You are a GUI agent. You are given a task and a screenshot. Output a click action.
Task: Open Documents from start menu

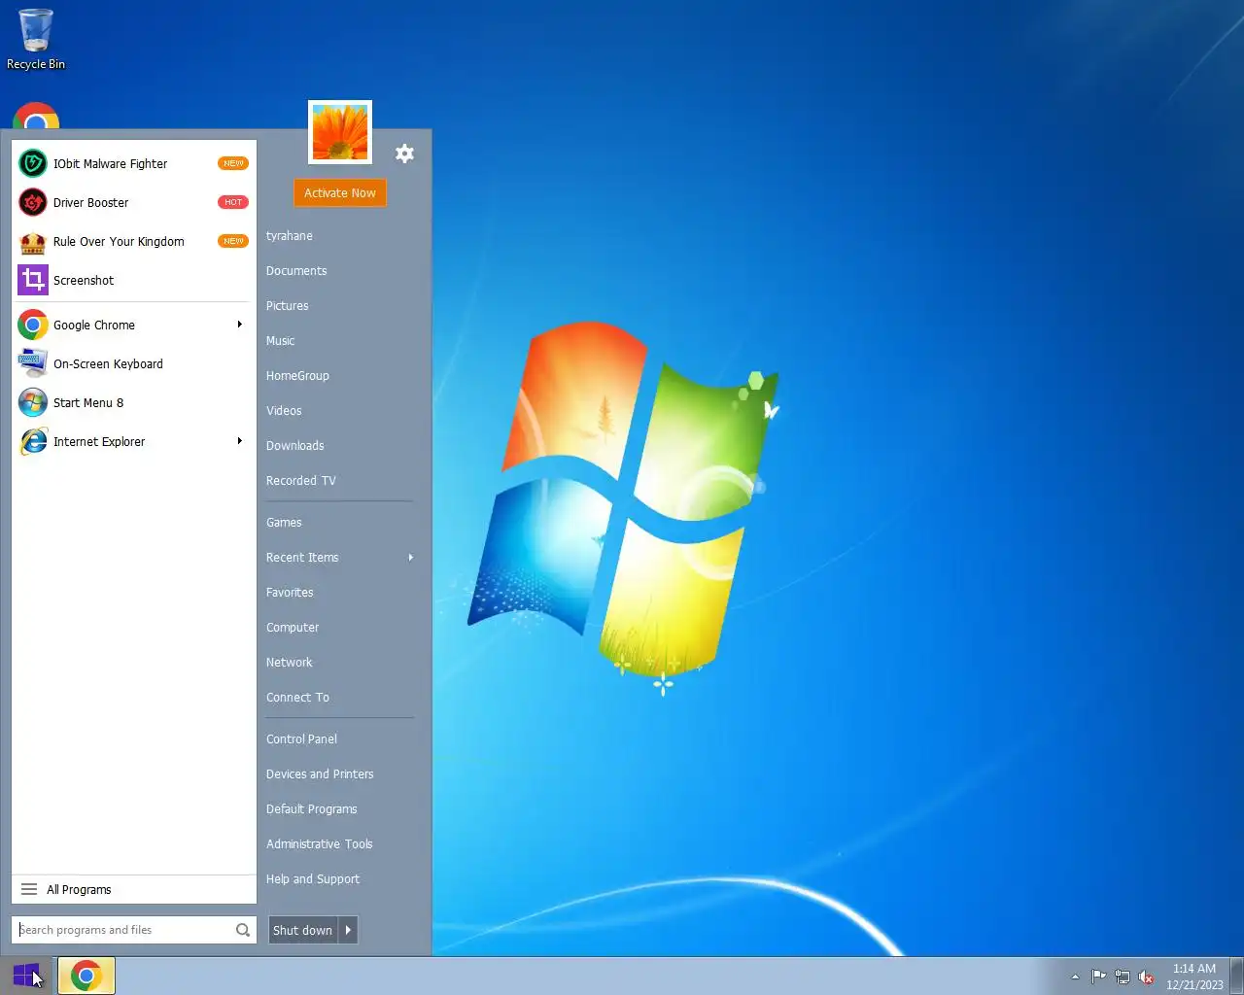click(296, 271)
